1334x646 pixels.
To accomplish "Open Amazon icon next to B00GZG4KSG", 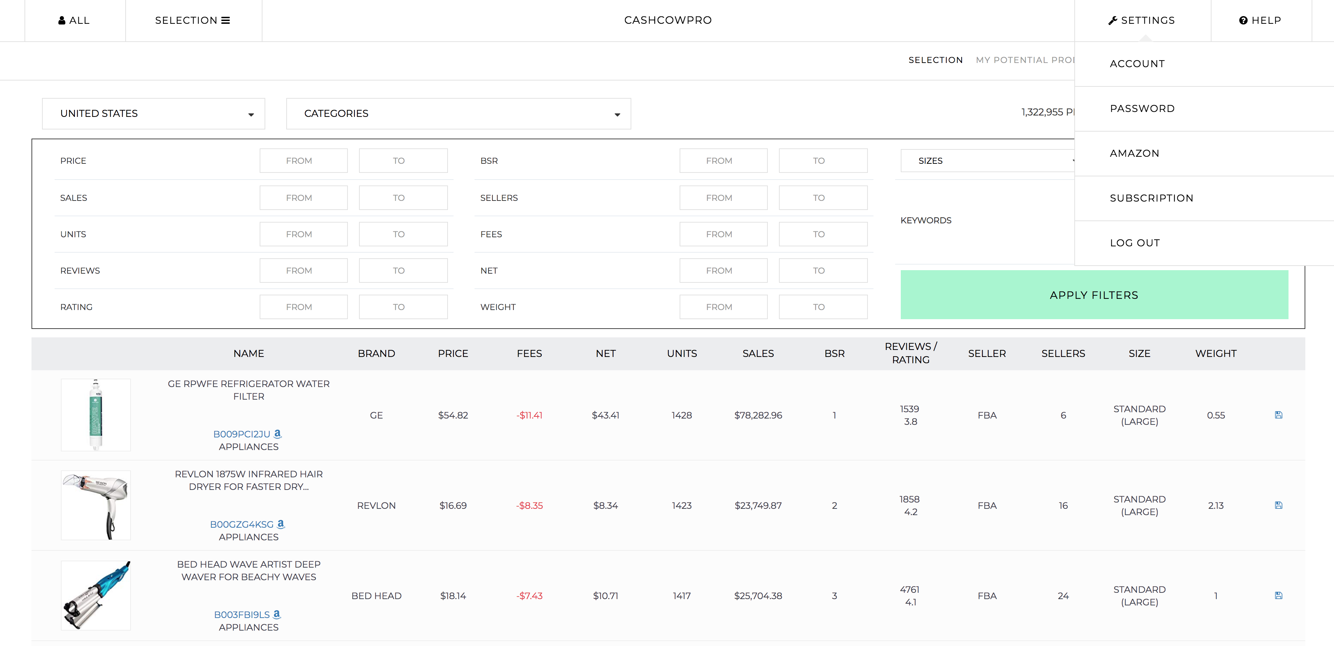I will click(281, 524).
